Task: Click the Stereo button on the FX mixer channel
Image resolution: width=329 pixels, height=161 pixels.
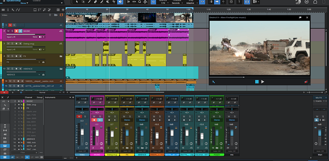Action: (127, 120)
